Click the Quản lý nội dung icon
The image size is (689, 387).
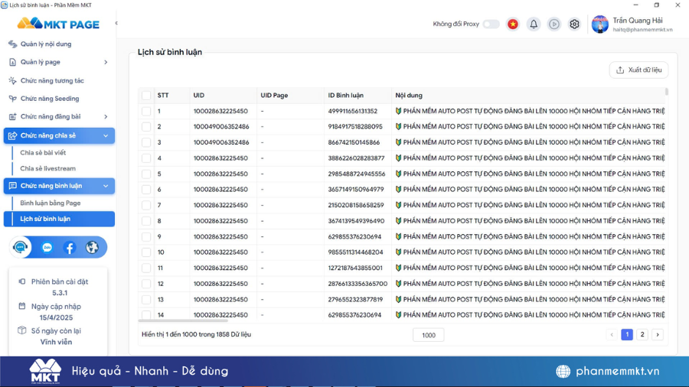coord(13,44)
